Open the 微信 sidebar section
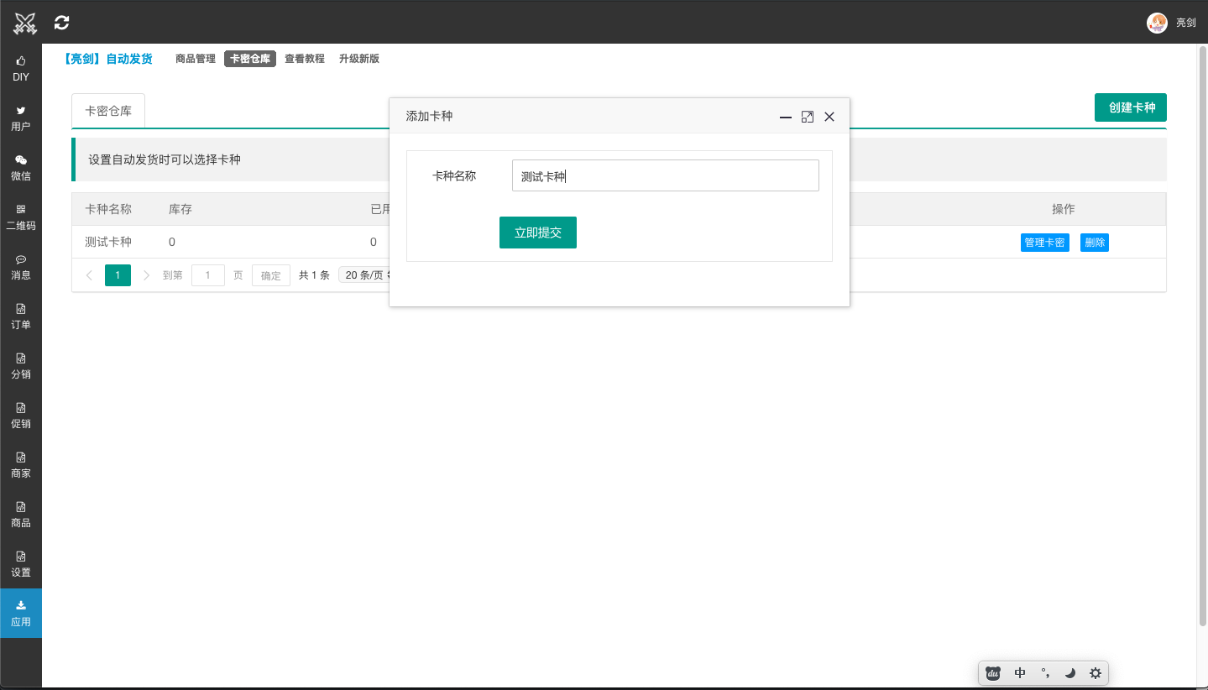This screenshot has height=690, width=1208. coord(21,168)
